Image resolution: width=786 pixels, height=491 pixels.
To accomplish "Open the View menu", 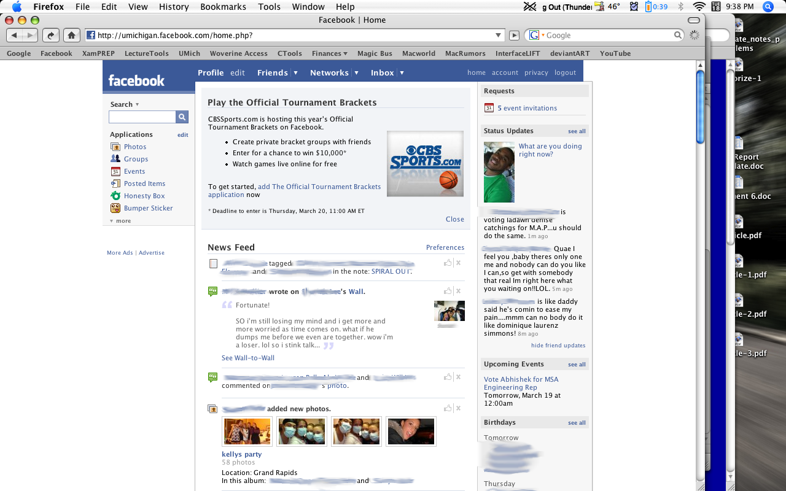I will pyautogui.click(x=138, y=7).
